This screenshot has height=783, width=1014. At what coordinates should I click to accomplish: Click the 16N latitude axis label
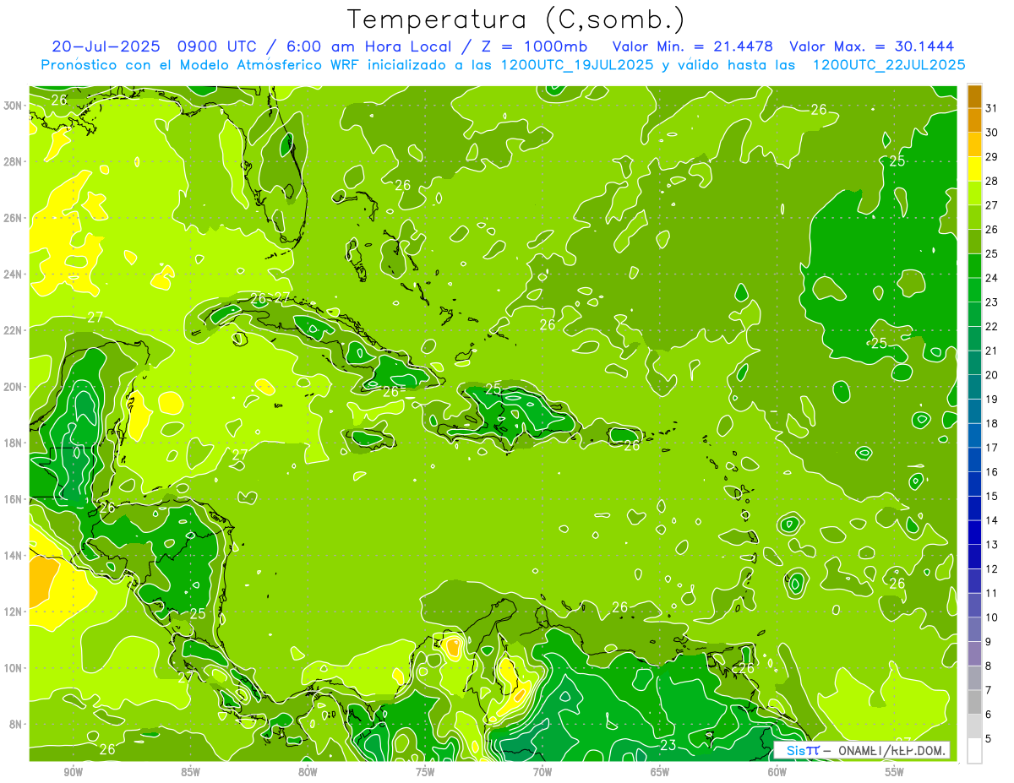pos(14,499)
